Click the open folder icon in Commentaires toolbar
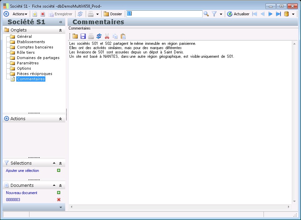Screen dimensions: 301x220 (x=75, y=36)
